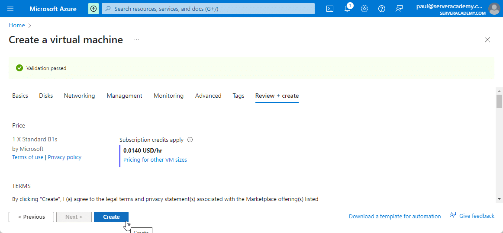Open the ellipsis more options menu
The image size is (503, 233).
pyautogui.click(x=137, y=40)
